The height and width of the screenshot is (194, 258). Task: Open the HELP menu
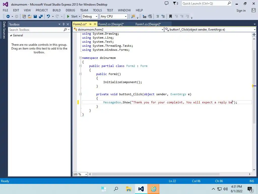point(139,10)
